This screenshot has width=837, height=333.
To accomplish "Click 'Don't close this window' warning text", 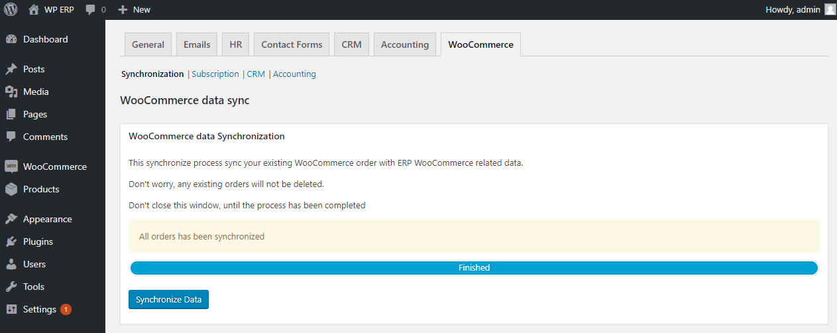I will pos(247,205).
